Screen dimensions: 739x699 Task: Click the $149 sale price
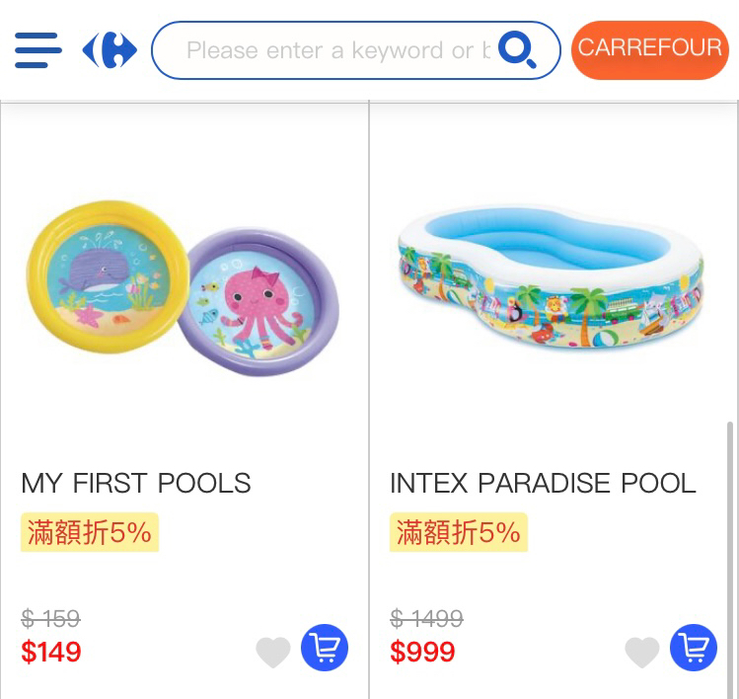pyautogui.click(x=51, y=652)
